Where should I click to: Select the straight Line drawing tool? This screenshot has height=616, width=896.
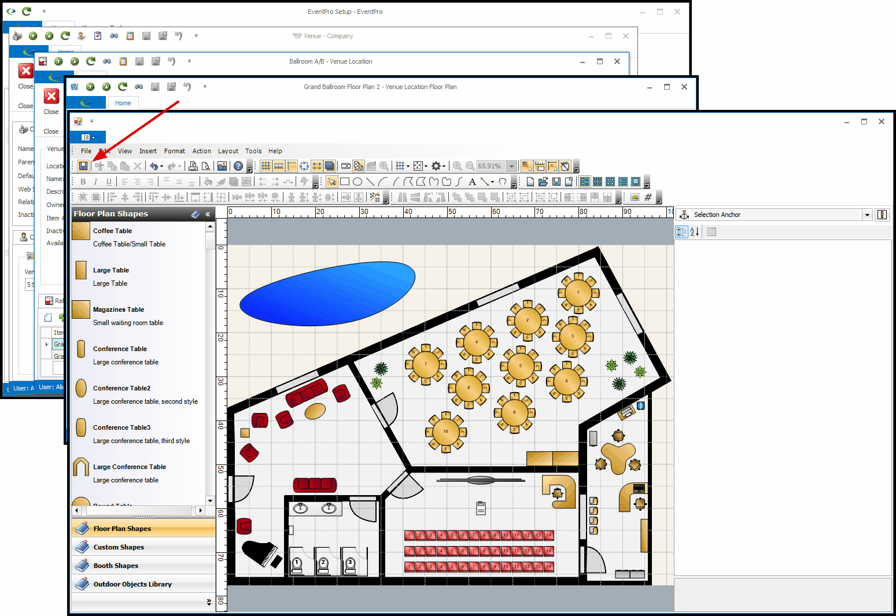(370, 182)
